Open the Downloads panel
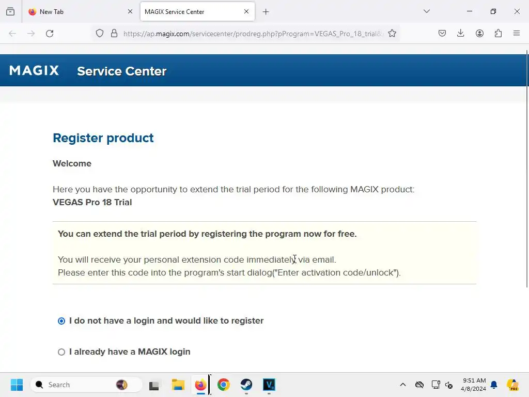The width and height of the screenshot is (529, 397). [x=460, y=33]
